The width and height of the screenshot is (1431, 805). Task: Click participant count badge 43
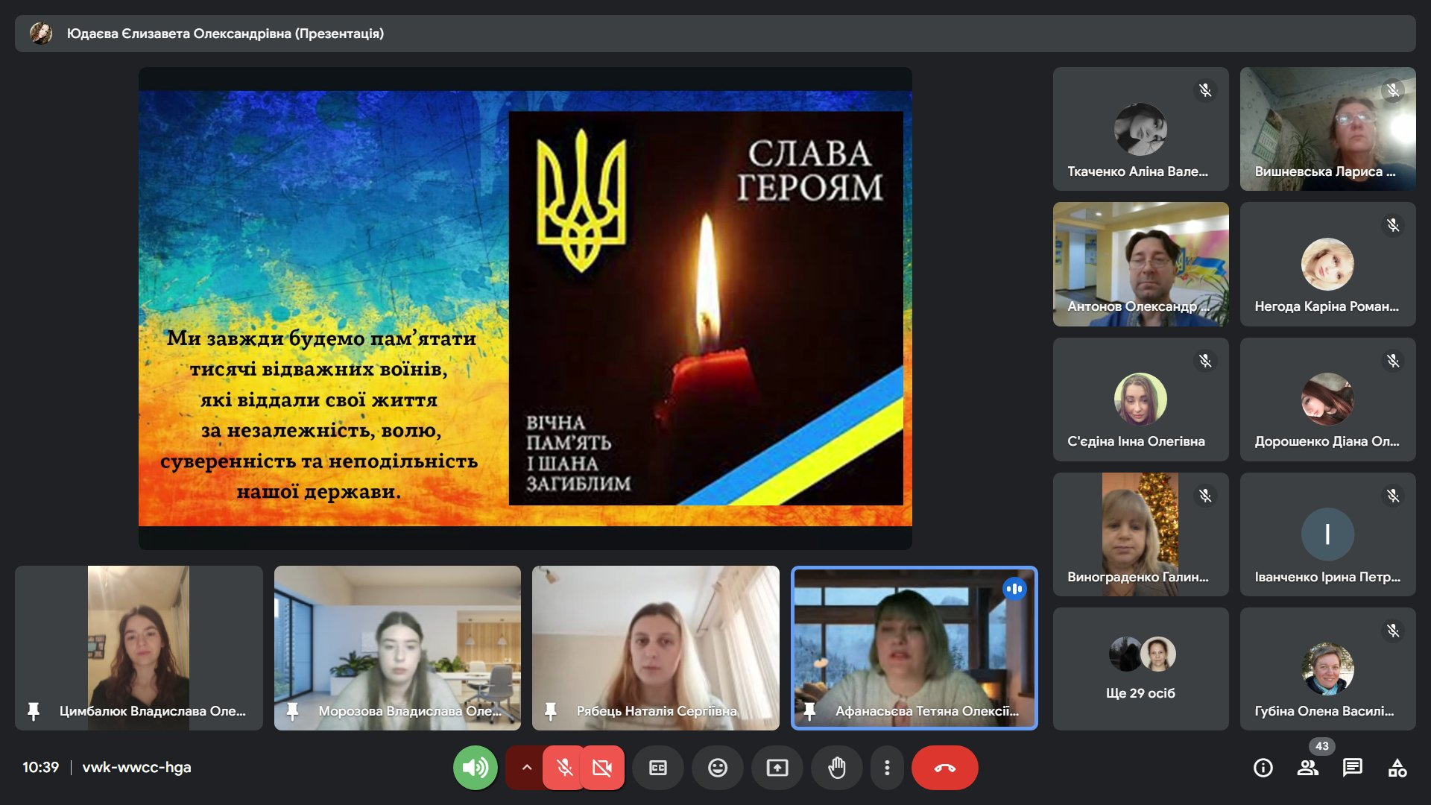(1322, 746)
